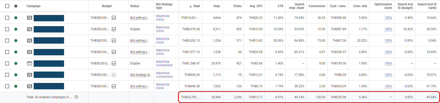The height and width of the screenshot is (103, 440).
Task: Click the 100% optimization score in THB5,052.15 row
Action: (388, 41)
